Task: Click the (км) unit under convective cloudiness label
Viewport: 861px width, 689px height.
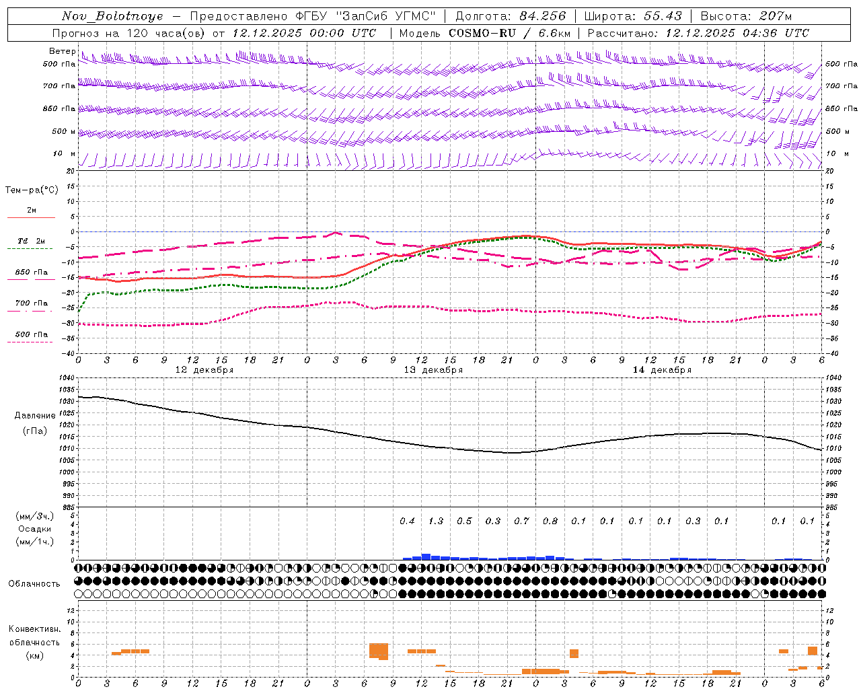Action: pyautogui.click(x=35, y=655)
